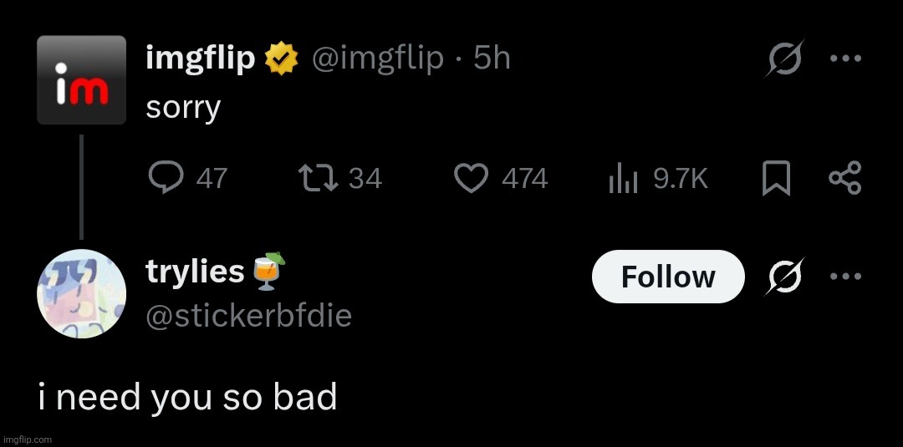Open more options for imgflip tweet
903x447 pixels.
(x=845, y=58)
